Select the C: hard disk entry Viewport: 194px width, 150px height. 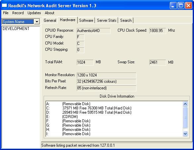(89, 108)
